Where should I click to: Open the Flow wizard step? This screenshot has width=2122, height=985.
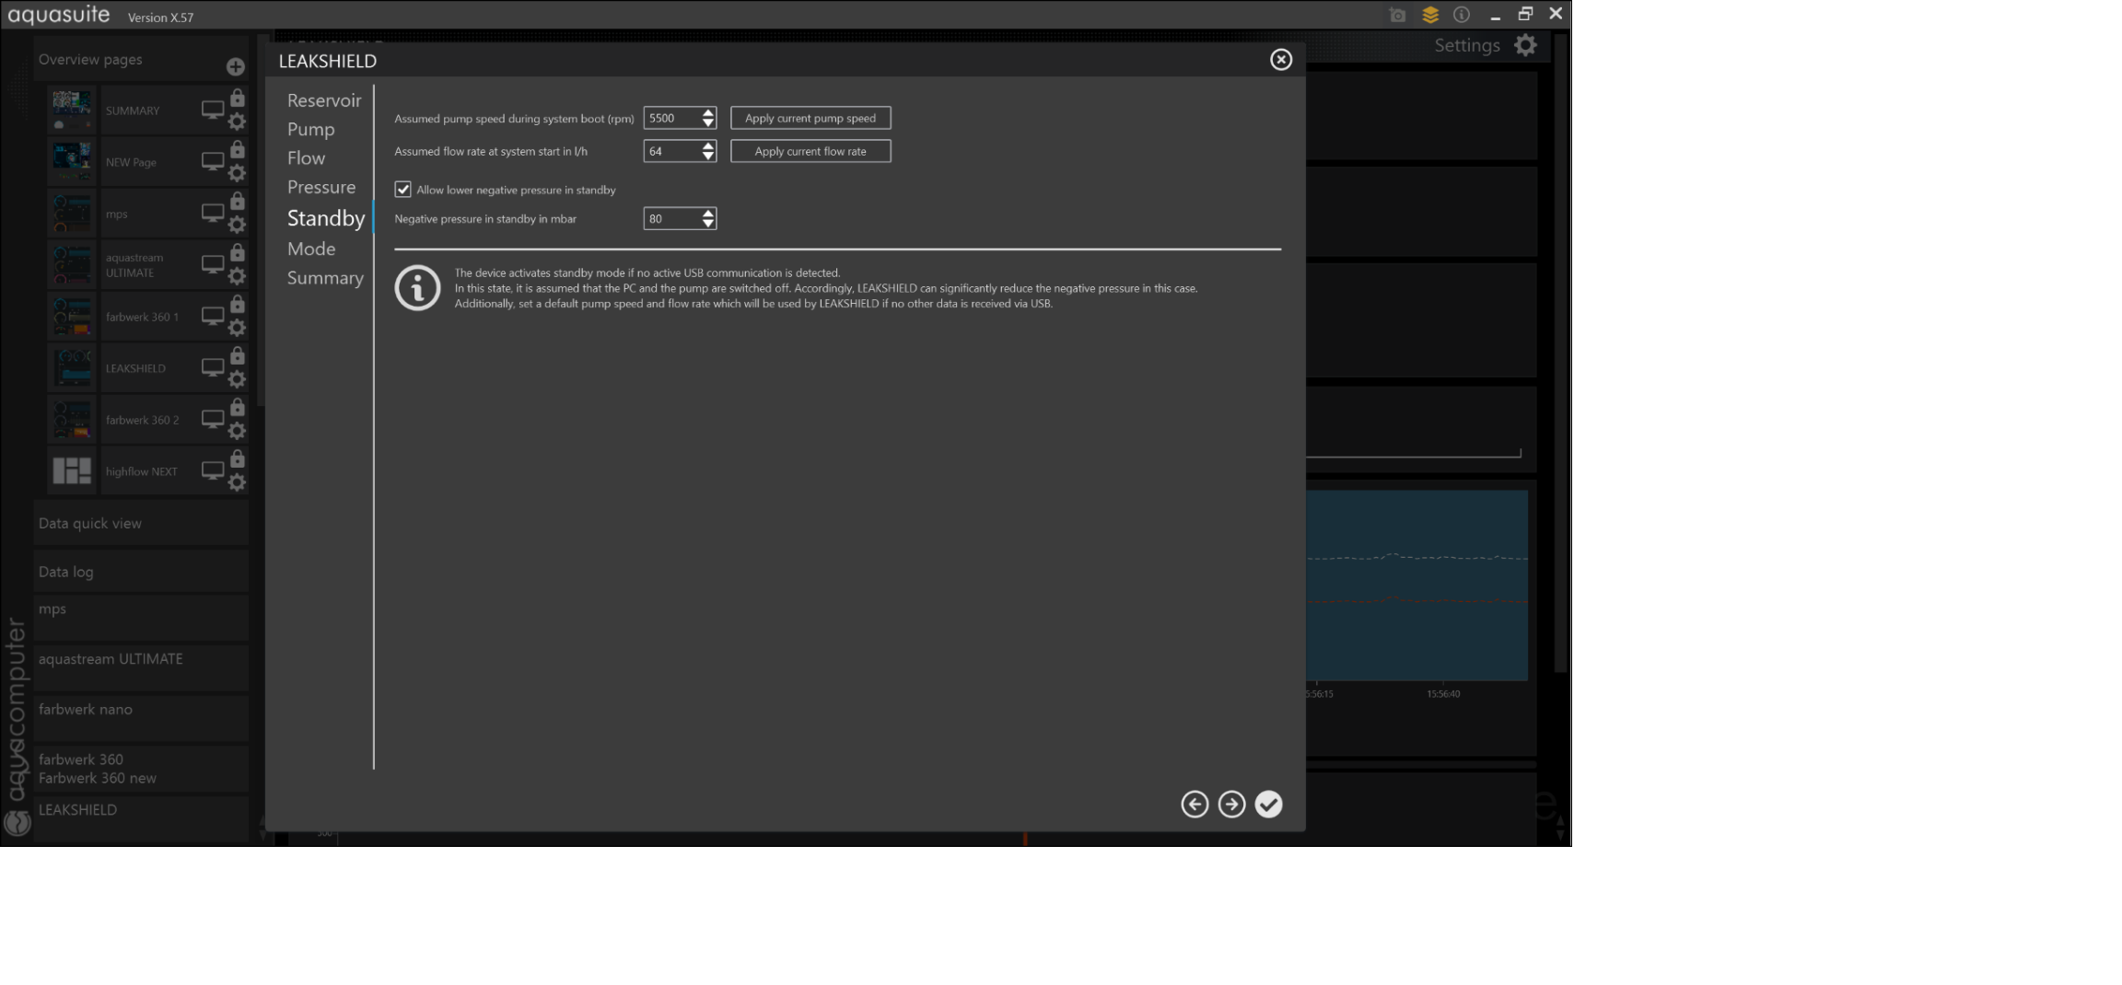click(307, 158)
